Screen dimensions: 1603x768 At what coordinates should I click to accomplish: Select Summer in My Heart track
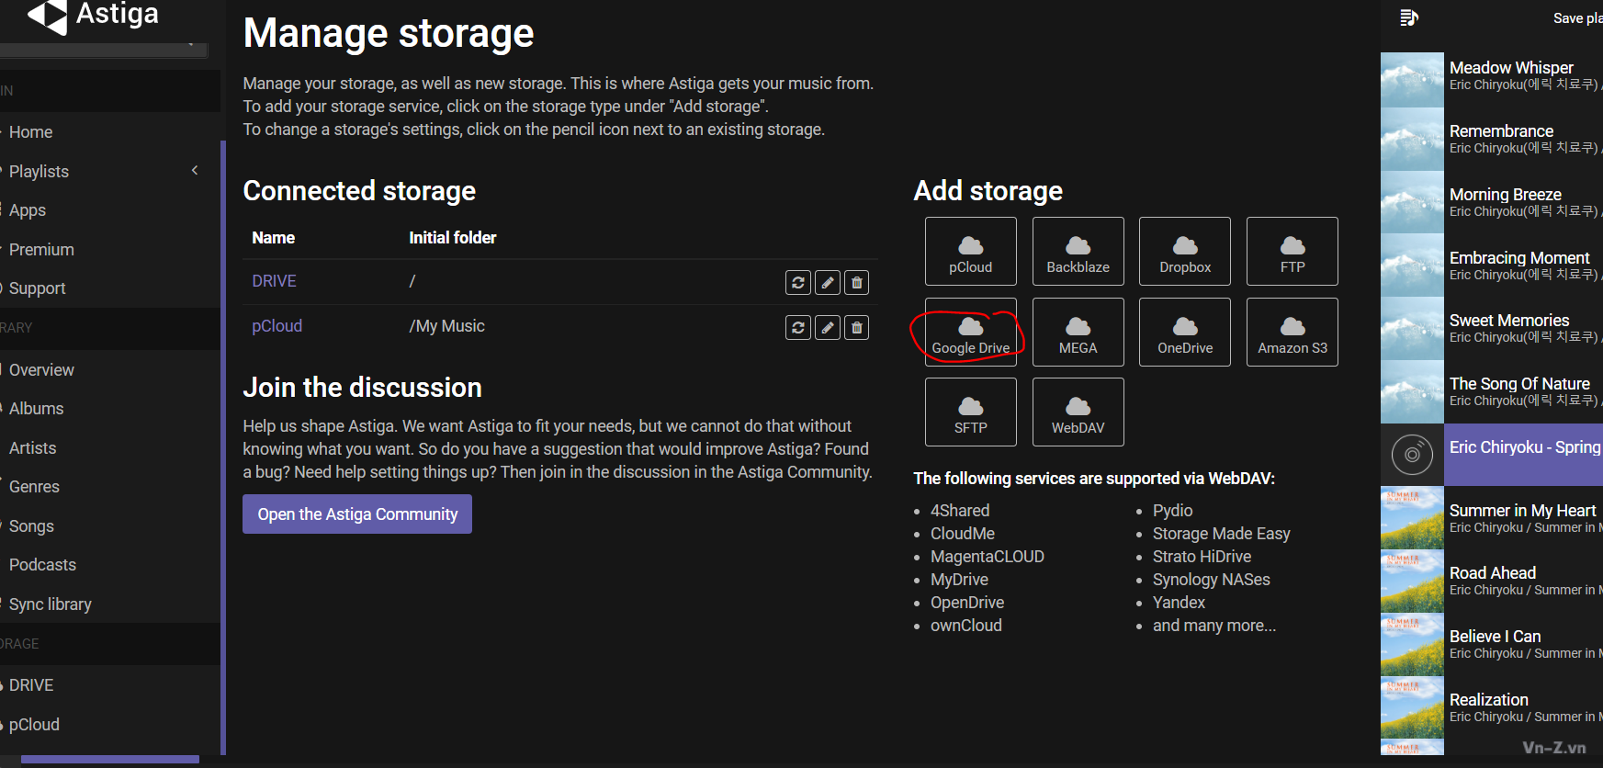coord(1521,511)
